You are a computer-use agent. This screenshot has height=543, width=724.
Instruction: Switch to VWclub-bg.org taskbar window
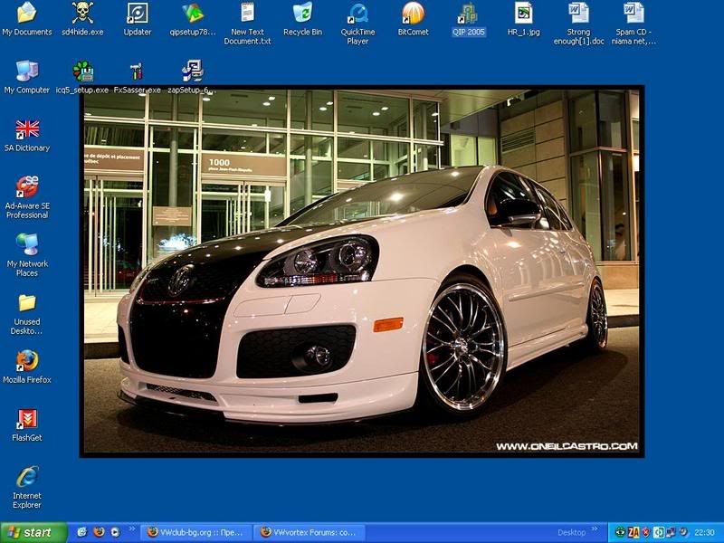point(195,532)
